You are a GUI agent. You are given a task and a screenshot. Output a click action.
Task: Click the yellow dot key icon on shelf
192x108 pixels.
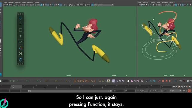(46, 81)
